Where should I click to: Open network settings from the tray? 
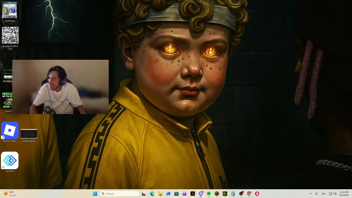click(x=331, y=194)
